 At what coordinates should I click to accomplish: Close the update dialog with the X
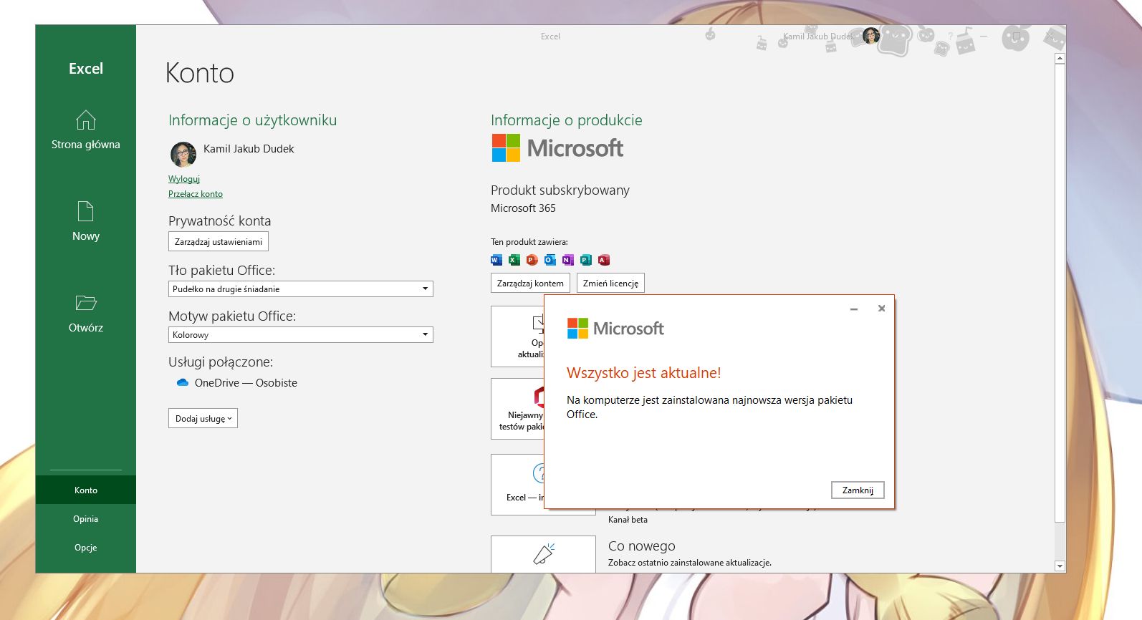click(882, 309)
